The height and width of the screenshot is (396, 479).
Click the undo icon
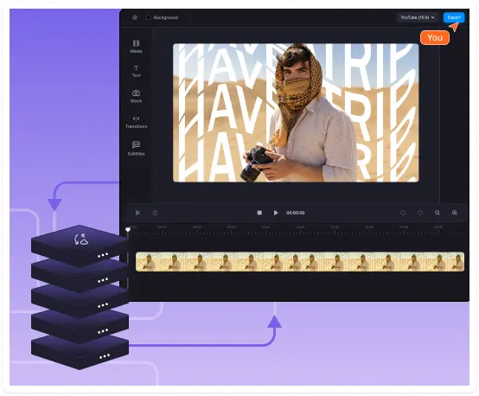pos(403,213)
